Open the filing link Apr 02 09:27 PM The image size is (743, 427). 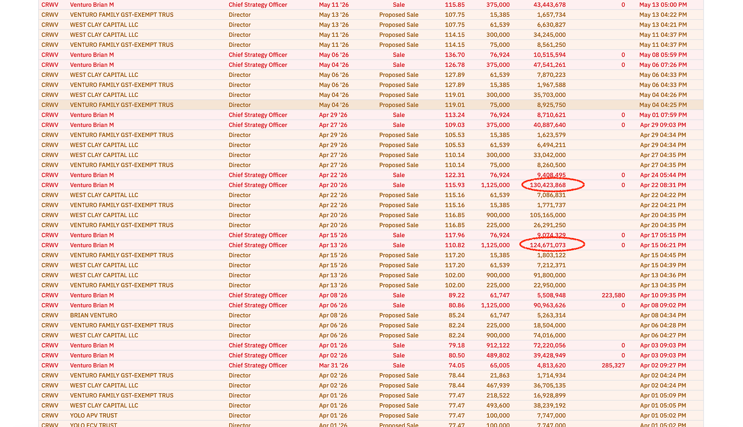click(663, 365)
